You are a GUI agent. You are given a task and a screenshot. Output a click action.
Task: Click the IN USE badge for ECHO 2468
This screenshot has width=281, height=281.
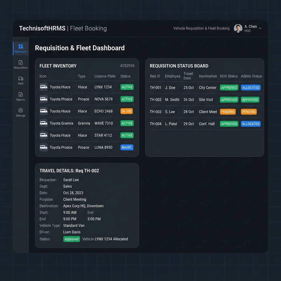(x=127, y=111)
